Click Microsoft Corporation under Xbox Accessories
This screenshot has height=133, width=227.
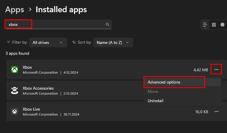pyautogui.click(x=40, y=93)
